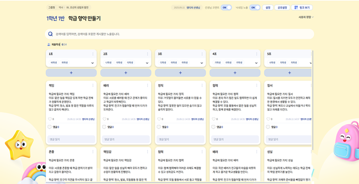Open the 3조 group kebab menu
The width and height of the screenshot is (359, 184).
202,54
